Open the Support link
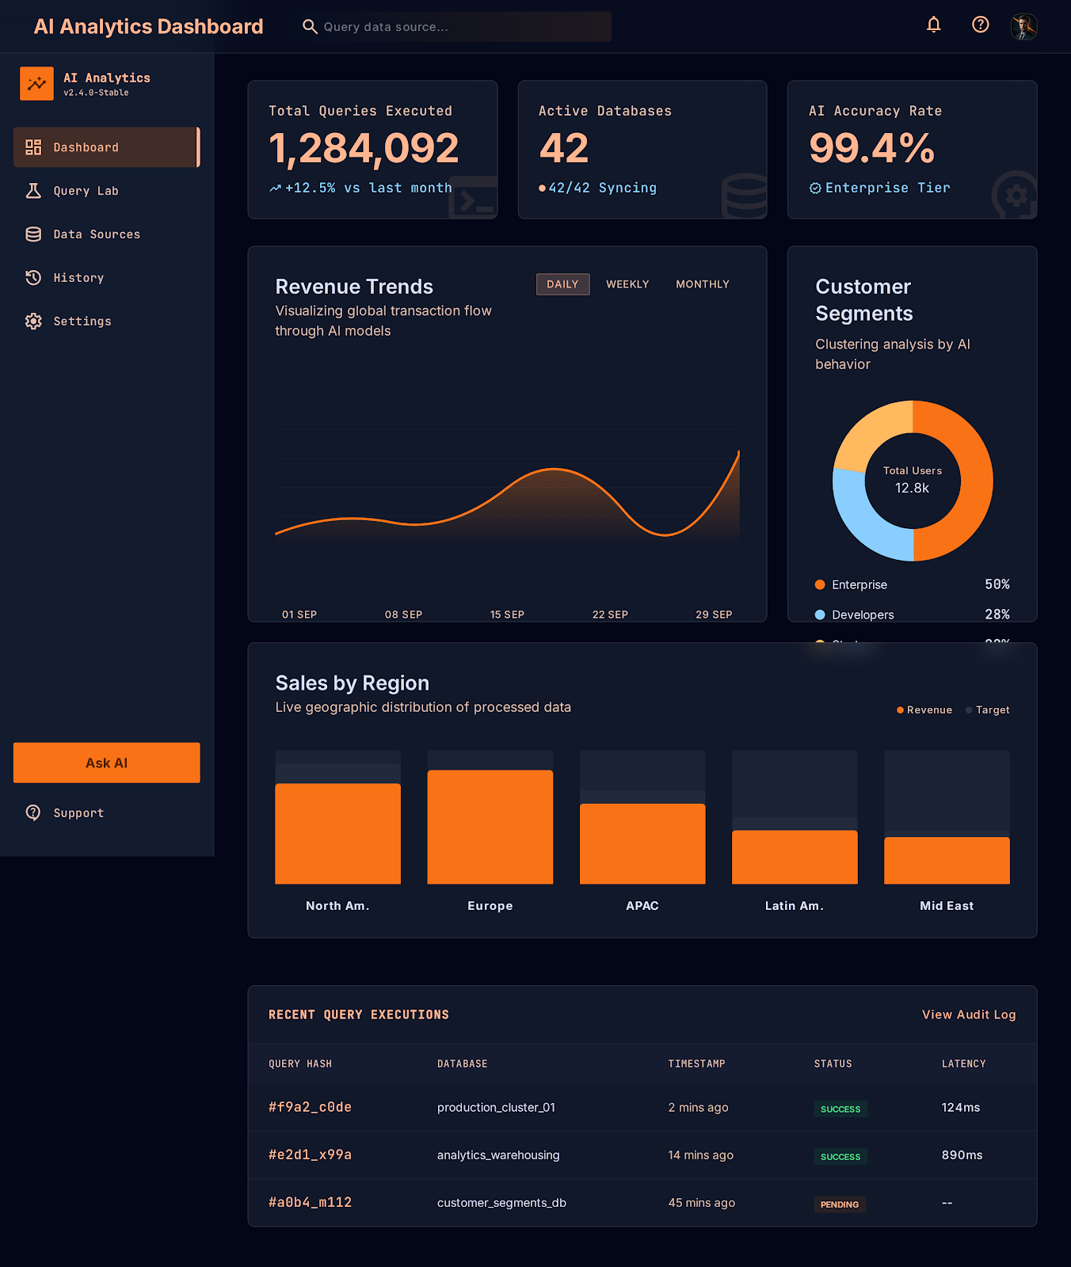Image resolution: width=1071 pixels, height=1267 pixels. click(106, 813)
